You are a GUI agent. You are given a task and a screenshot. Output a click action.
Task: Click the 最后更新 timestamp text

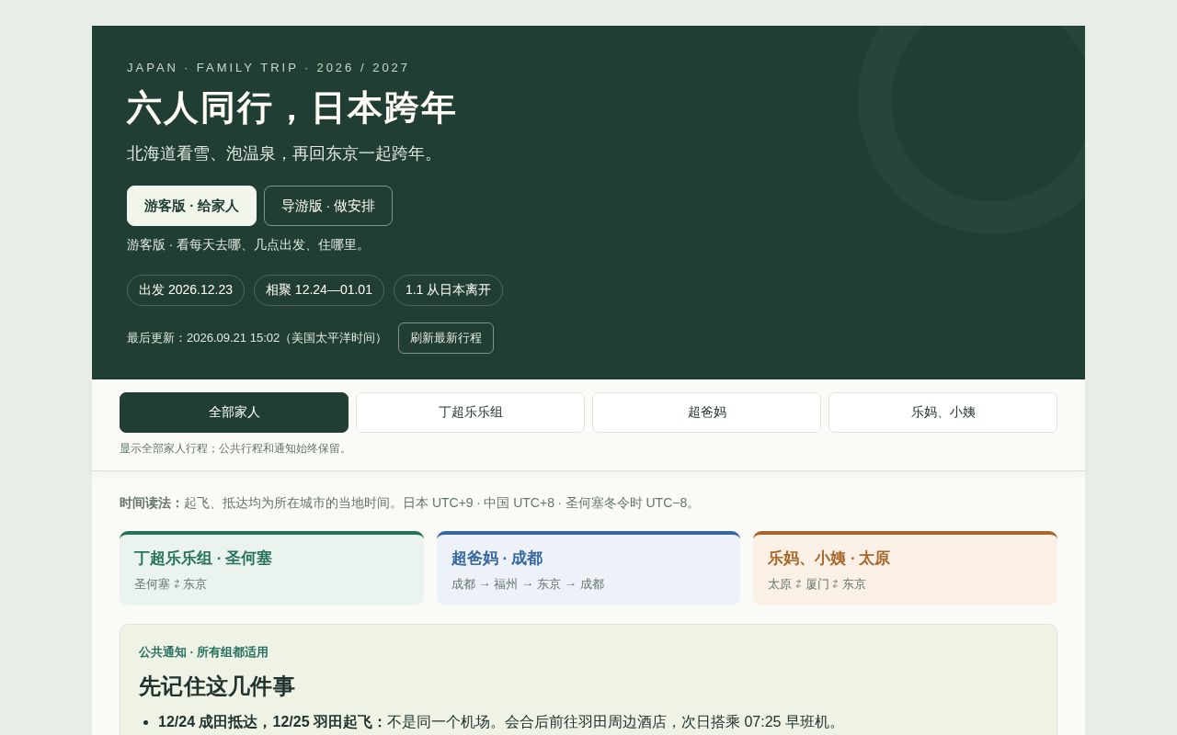(257, 338)
